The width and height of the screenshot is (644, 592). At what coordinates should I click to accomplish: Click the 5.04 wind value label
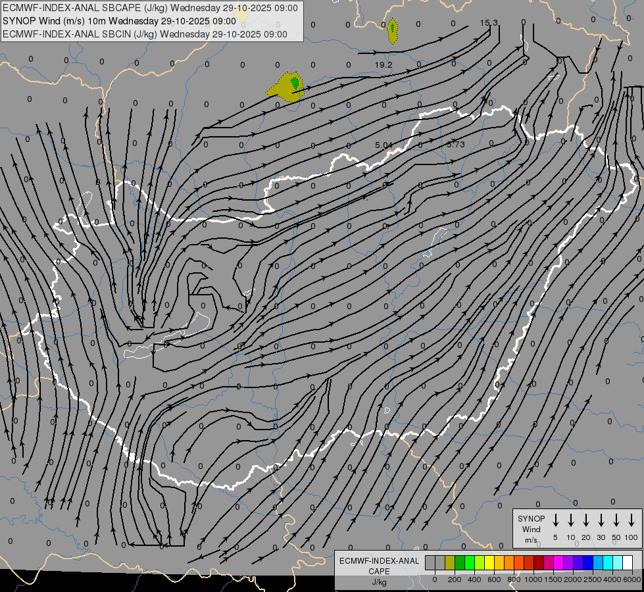[384, 145]
